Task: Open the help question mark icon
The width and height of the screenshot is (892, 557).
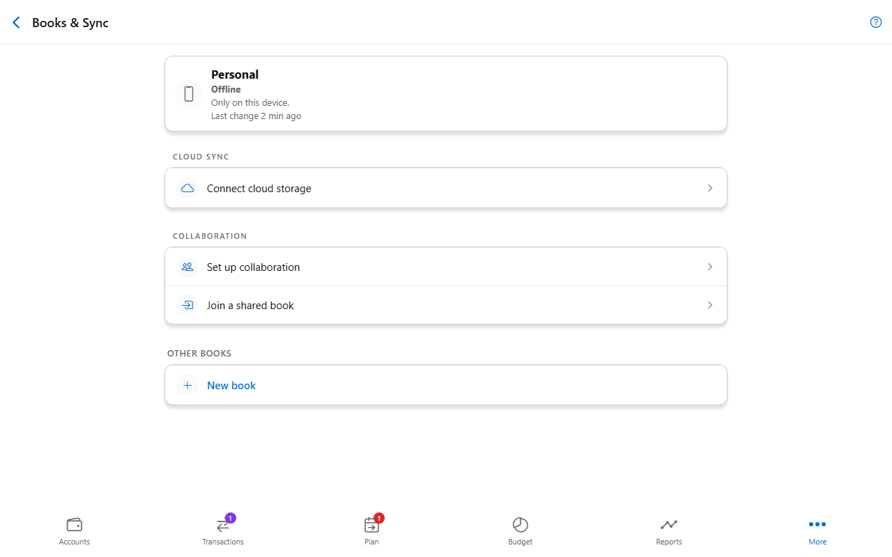Action: 876,22
